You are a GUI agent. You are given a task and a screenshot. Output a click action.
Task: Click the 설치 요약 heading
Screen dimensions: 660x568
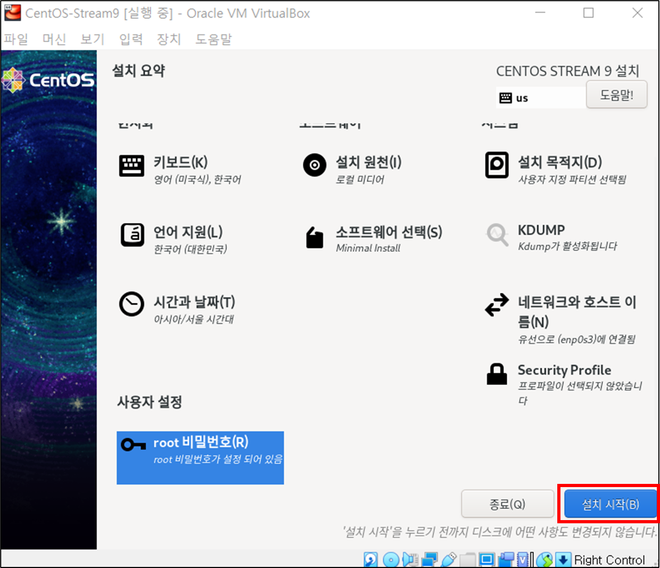139,71
